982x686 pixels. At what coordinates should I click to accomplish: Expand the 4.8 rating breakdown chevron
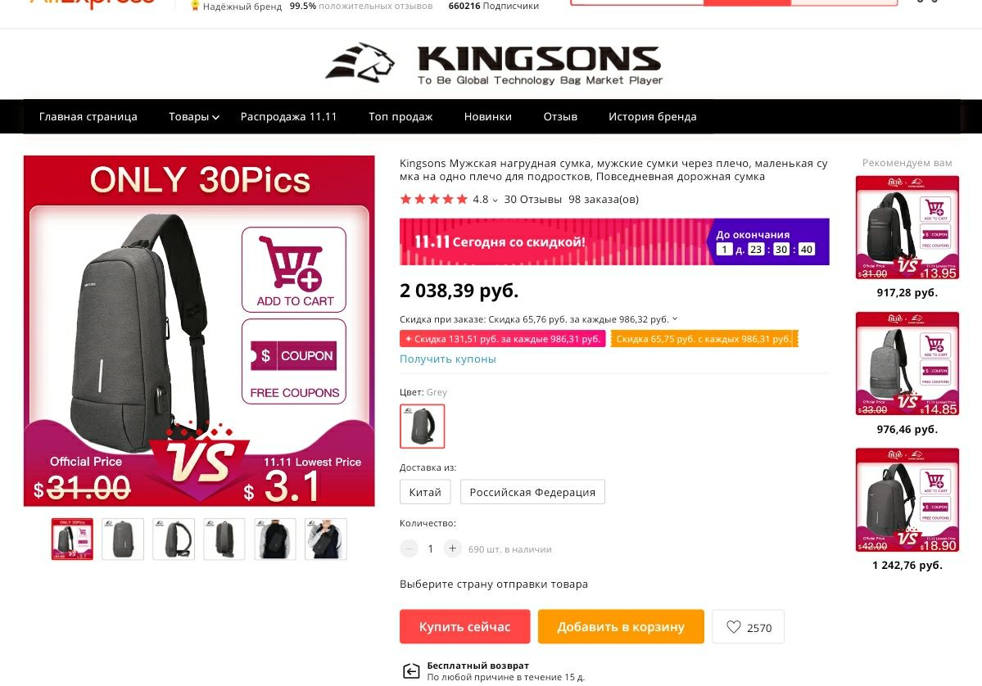click(x=495, y=201)
